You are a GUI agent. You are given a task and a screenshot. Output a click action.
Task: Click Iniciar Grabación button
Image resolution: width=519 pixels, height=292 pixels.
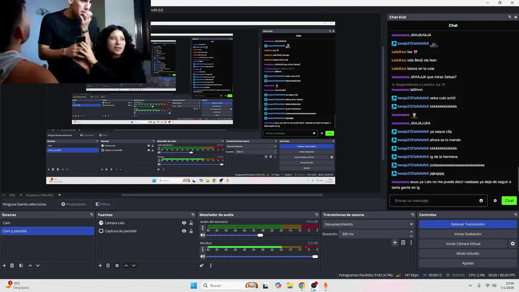tap(468, 234)
